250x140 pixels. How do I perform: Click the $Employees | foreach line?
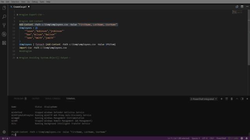click(x=67, y=44)
